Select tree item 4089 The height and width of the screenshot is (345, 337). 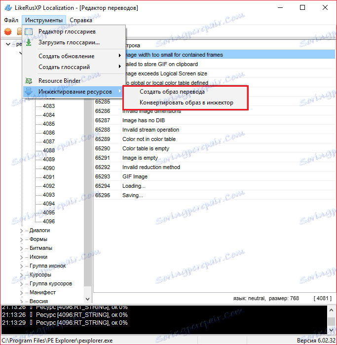point(49,159)
